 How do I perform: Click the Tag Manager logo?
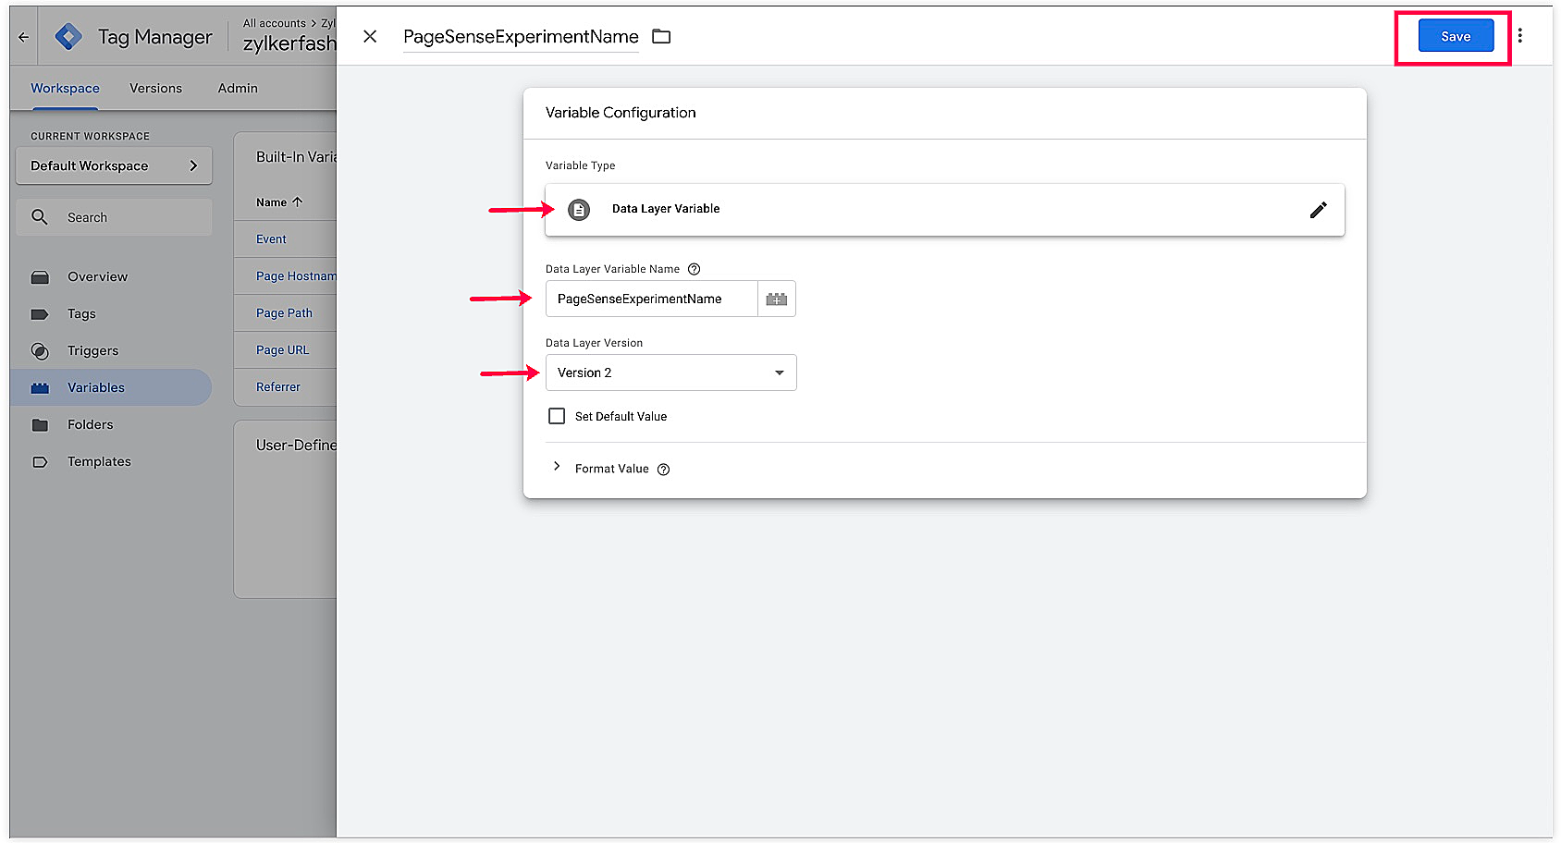click(68, 37)
